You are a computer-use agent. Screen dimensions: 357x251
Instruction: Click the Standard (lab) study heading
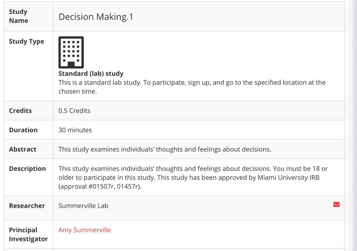point(91,74)
